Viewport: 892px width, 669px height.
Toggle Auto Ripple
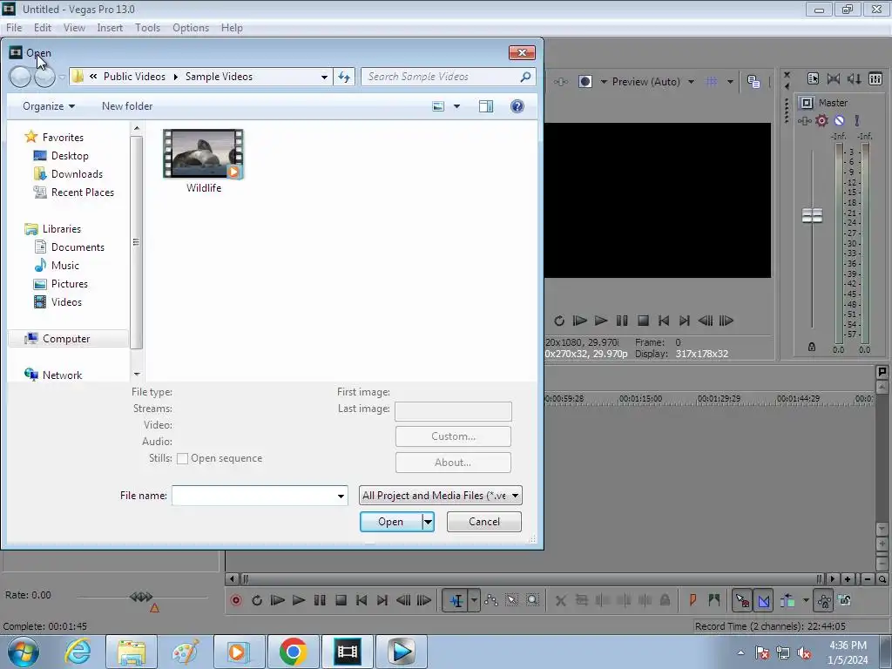click(787, 600)
